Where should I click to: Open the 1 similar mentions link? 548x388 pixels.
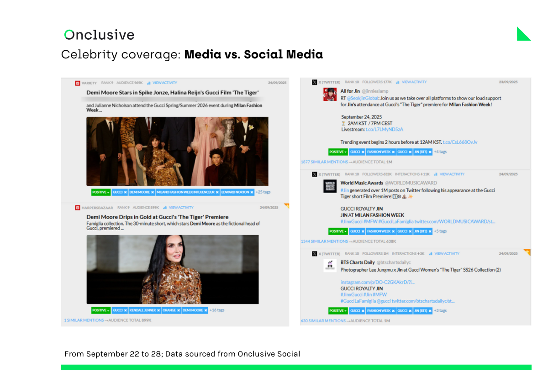pyautogui.click(x=84, y=320)
